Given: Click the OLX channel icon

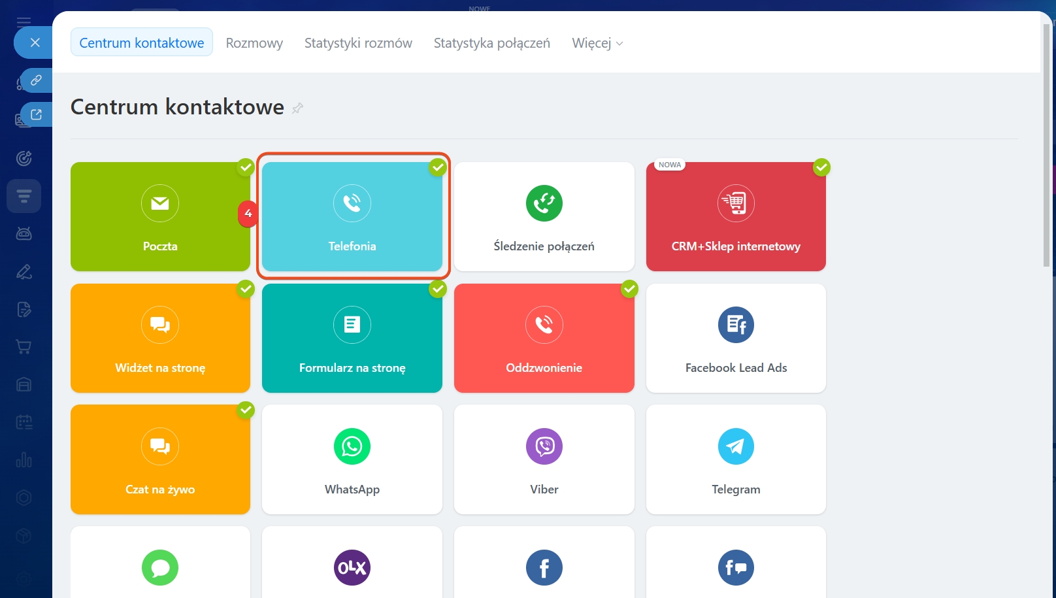Looking at the screenshot, I should 352,567.
